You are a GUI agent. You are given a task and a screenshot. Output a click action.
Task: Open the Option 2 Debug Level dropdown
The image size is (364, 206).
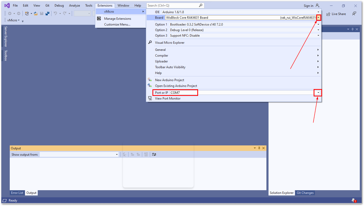pyautogui.click(x=318, y=30)
